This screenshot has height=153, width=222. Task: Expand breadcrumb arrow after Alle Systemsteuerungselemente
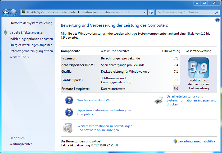(79, 12)
